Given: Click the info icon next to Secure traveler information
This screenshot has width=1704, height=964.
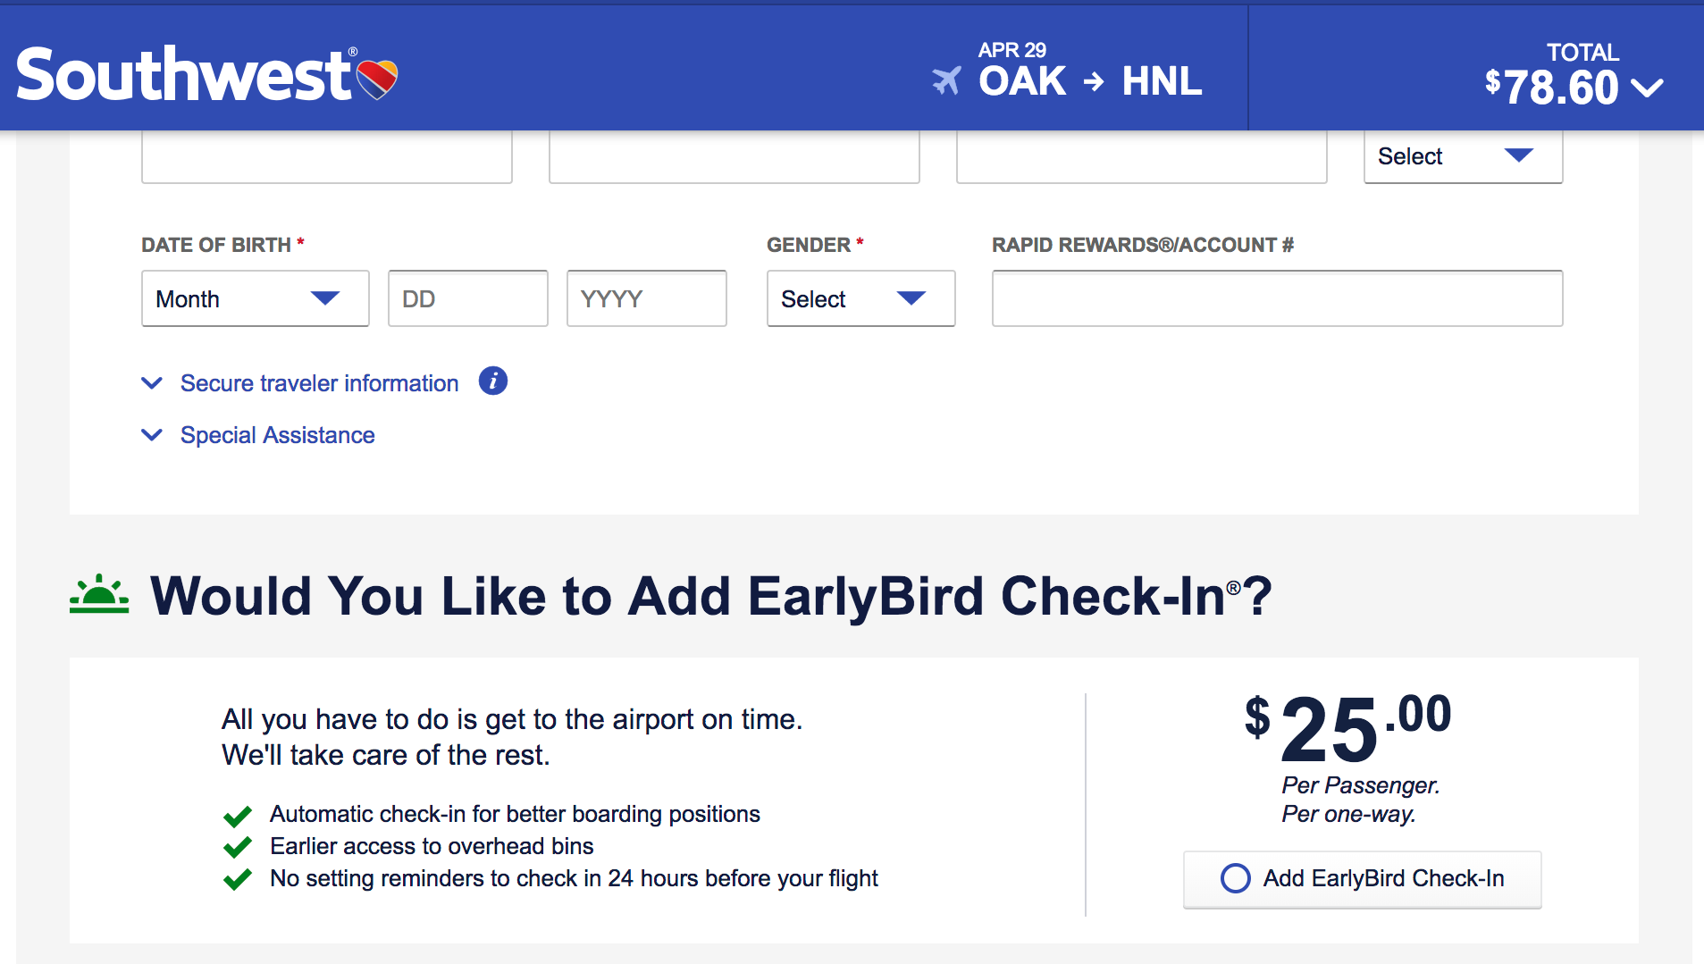Looking at the screenshot, I should 493,381.
